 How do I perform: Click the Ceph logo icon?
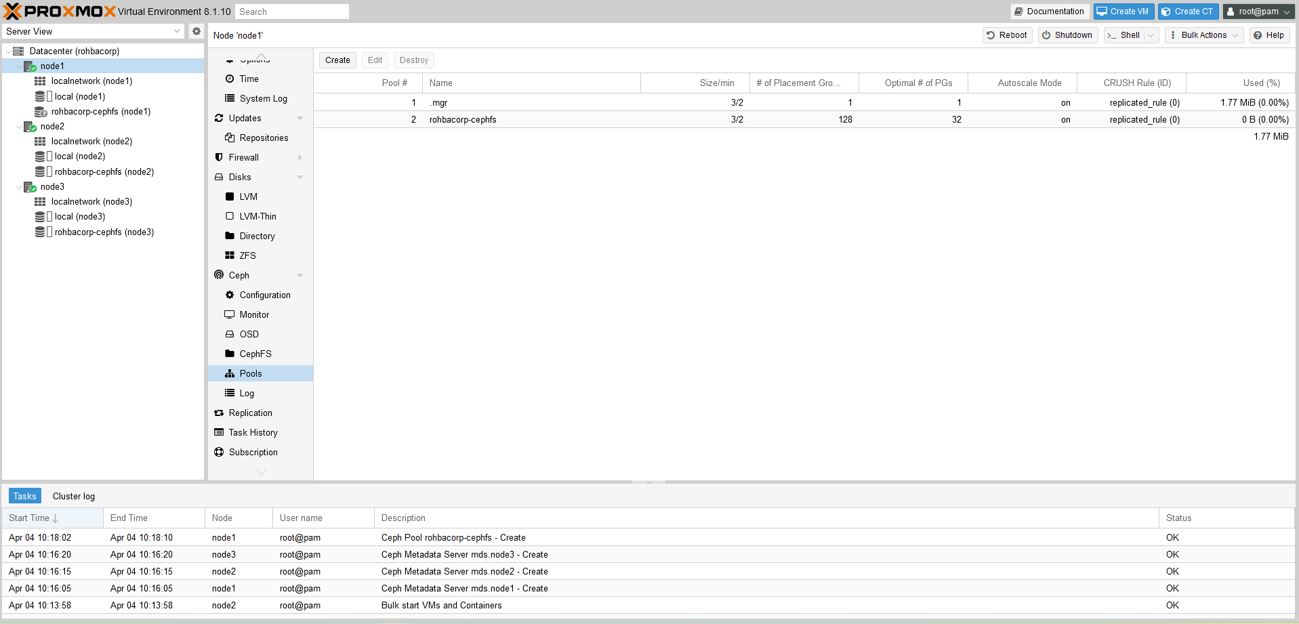(219, 275)
